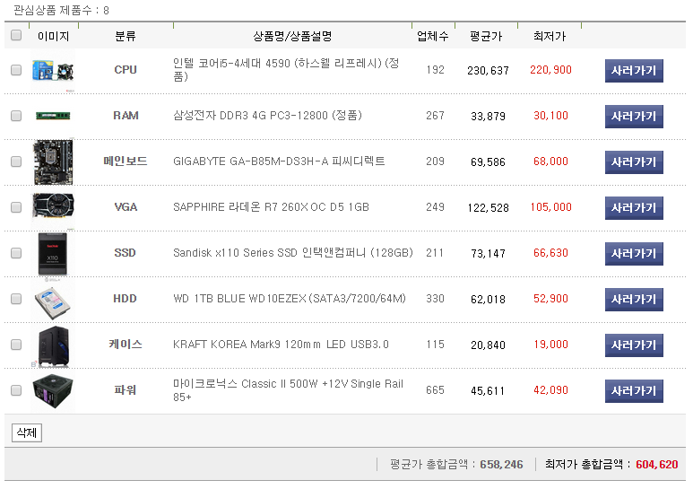
Task: Check the HDD row checkbox
Action: point(16,299)
